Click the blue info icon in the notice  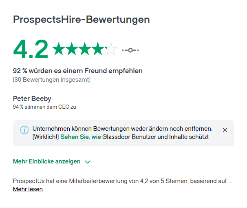(x=24, y=130)
